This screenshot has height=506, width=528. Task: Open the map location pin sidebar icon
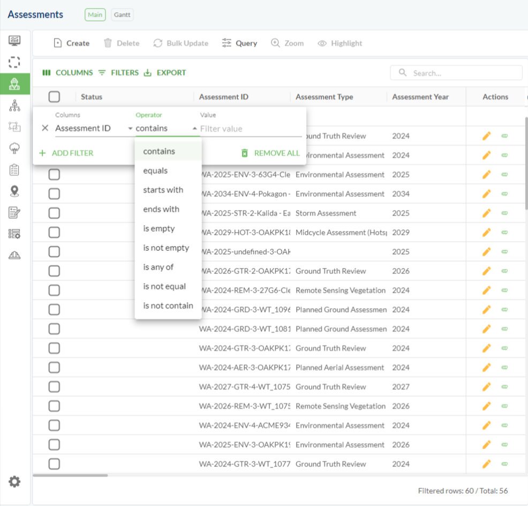pos(14,191)
